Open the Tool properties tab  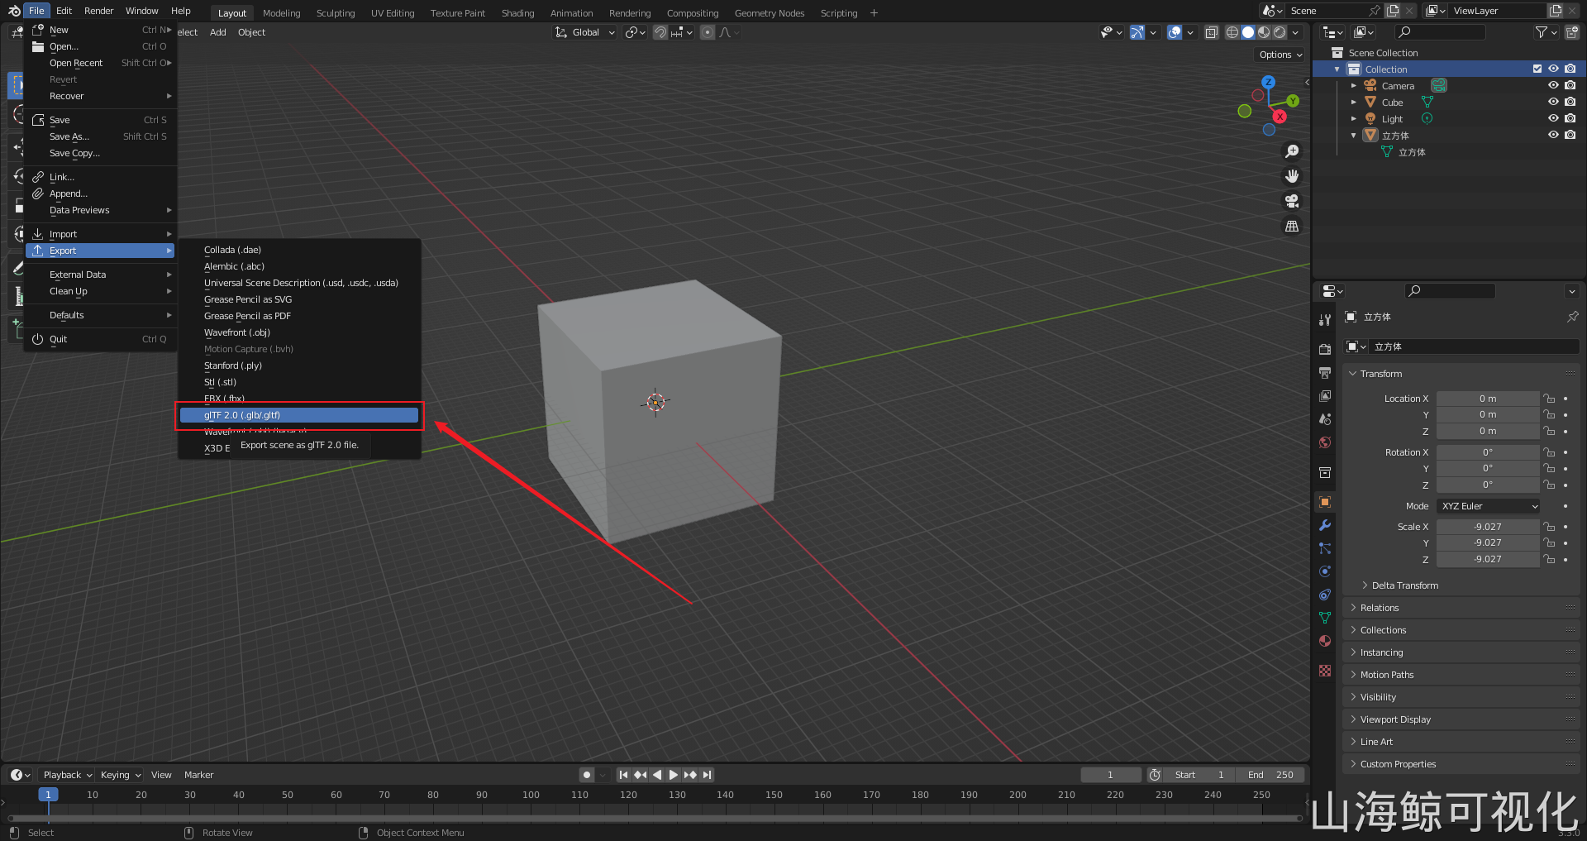1325,320
